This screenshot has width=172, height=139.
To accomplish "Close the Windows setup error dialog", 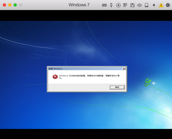I will pos(124,69).
